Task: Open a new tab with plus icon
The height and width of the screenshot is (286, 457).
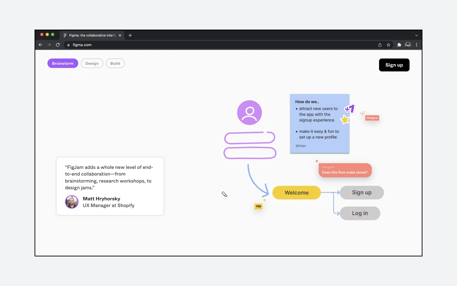Action: [130, 35]
